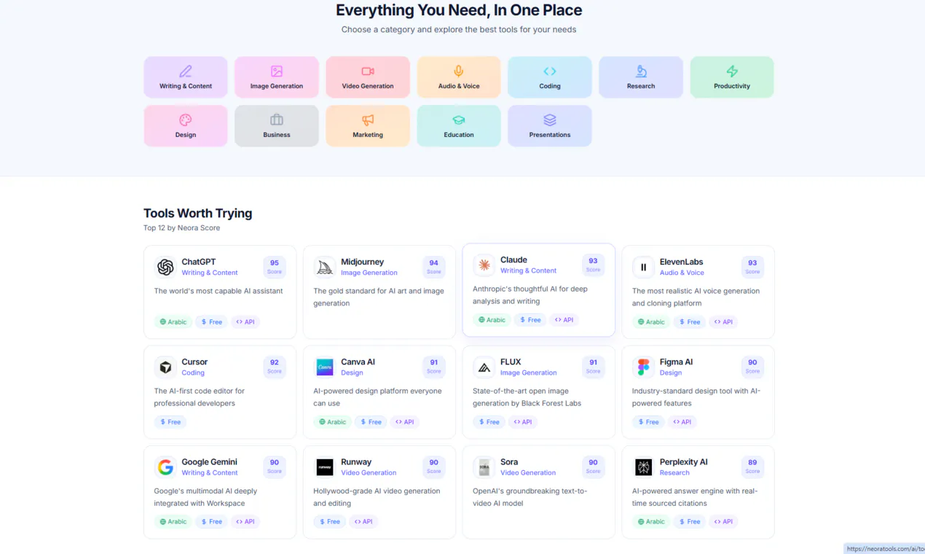Open the ChatGPT tool title
The width and height of the screenshot is (925, 554).
pos(199,262)
